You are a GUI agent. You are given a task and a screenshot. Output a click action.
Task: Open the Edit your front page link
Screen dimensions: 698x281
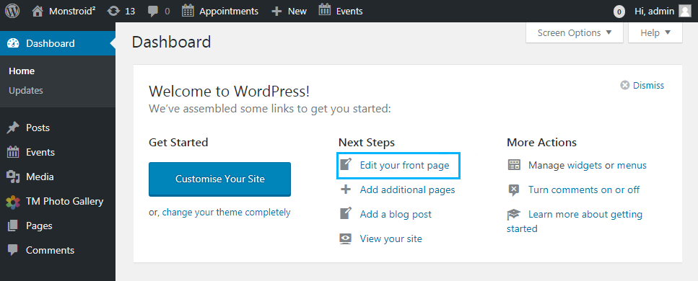[x=405, y=166]
